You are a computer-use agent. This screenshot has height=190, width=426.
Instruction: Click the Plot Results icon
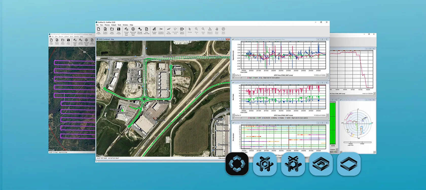click(x=169, y=30)
